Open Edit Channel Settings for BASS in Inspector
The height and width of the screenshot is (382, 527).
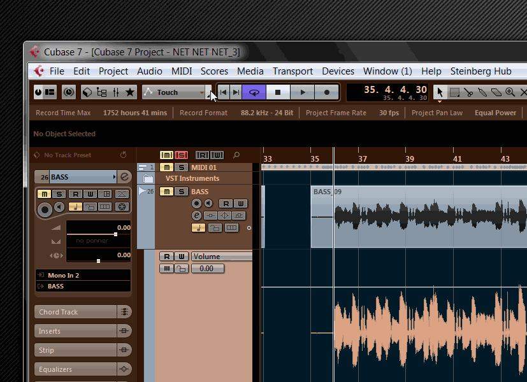[125, 177]
